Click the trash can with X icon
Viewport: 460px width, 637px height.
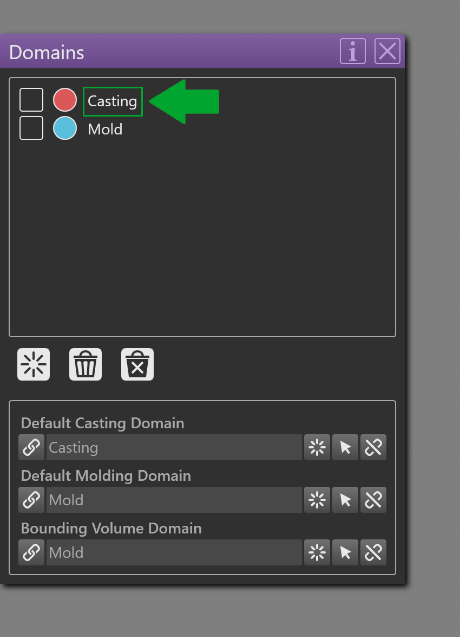click(x=137, y=364)
